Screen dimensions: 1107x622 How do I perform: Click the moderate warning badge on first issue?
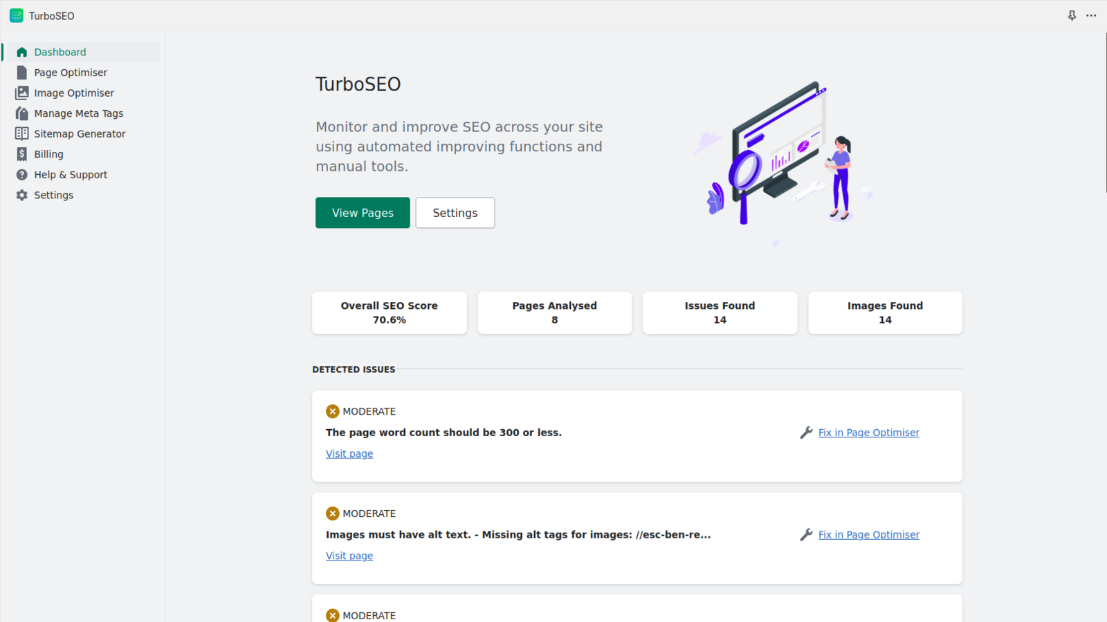(x=332, y=411)
